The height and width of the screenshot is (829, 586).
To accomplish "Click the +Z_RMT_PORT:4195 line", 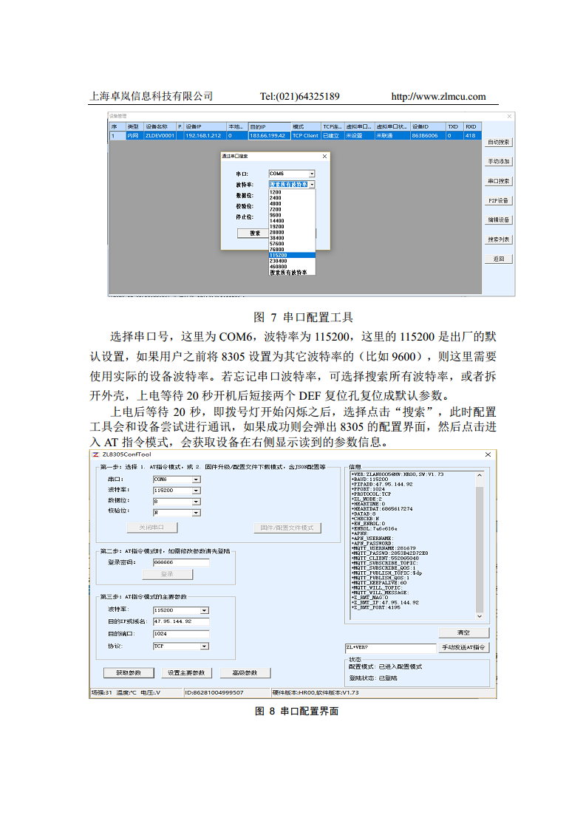I will pyautogui.click(x=376, y=608).
